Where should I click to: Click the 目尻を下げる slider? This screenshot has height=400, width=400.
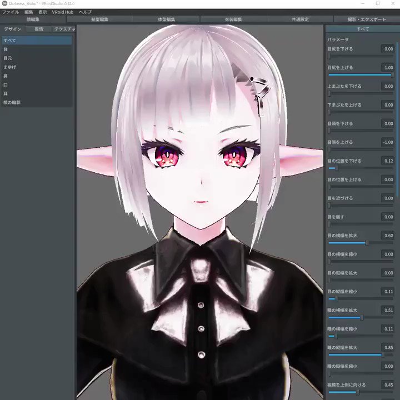tap(361, 56)
